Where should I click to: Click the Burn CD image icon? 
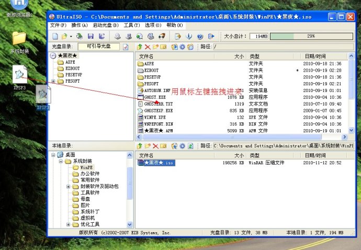coord(162,37)
